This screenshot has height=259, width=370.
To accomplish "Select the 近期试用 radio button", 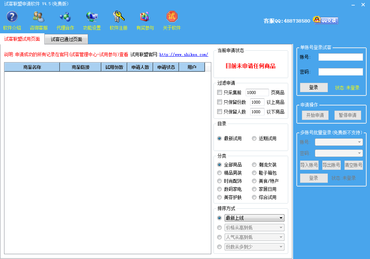I will point(254,138).
